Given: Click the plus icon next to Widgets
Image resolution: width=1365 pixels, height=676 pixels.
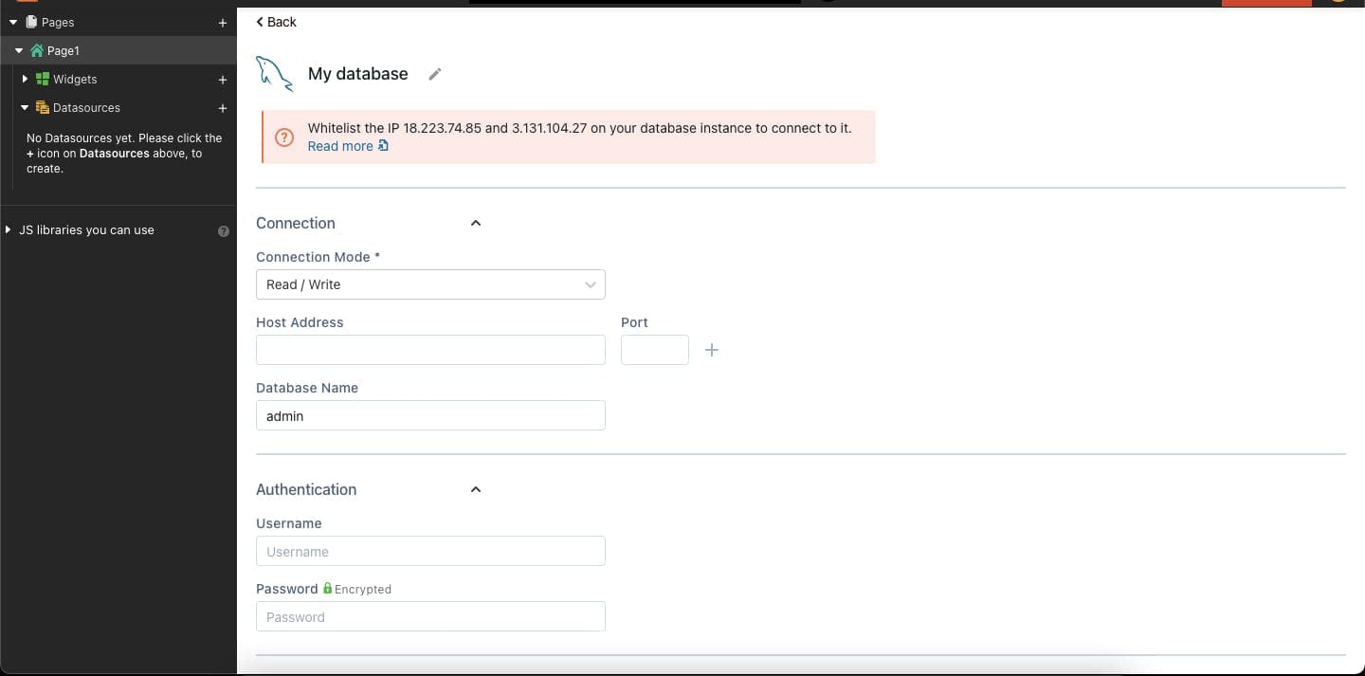Looking at the screenshot, I should point(223,80).
